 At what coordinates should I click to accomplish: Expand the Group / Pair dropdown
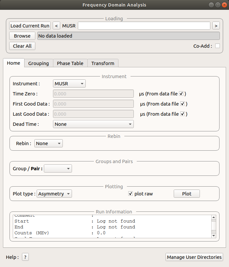pyautogui.click(x=58, y=169)
